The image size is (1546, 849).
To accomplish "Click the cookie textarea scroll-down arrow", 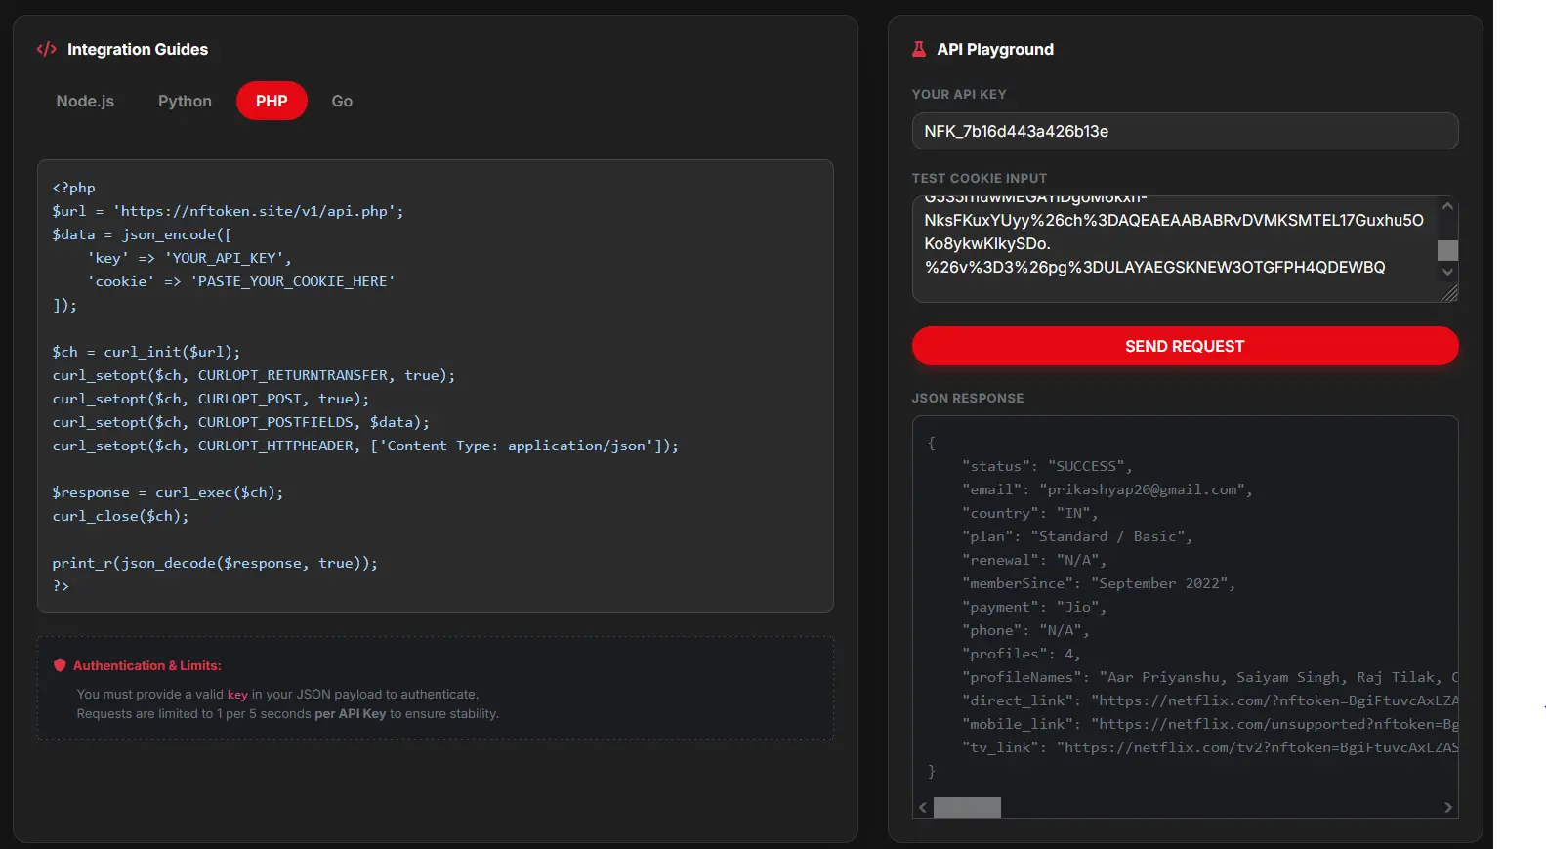I will (1447, 272).
